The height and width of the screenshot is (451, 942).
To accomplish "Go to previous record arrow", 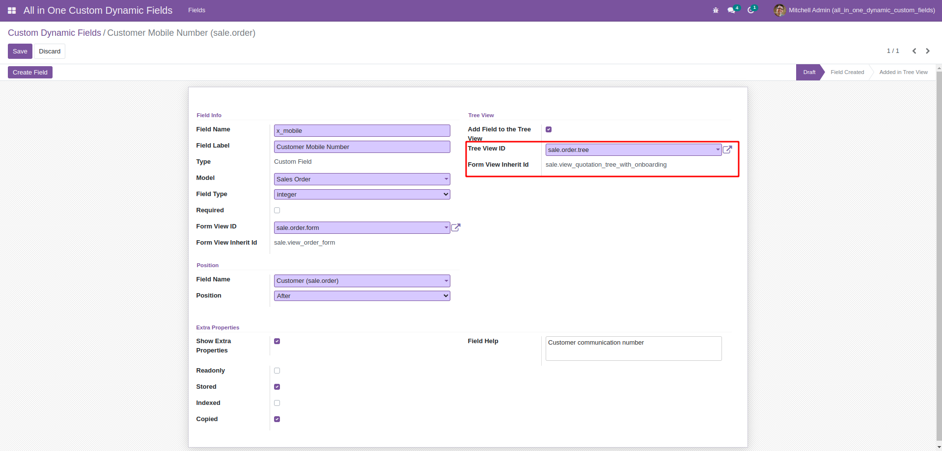I will [914, 51].
